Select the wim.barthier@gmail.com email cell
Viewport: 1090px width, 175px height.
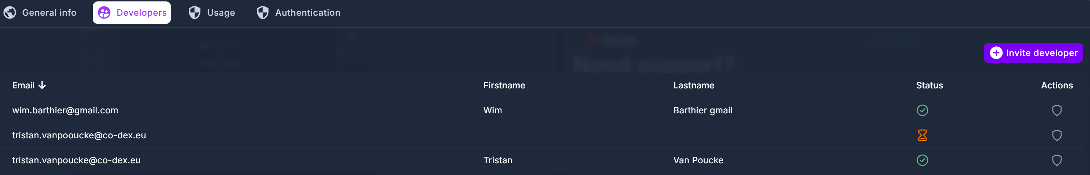[x=65, y=110]
